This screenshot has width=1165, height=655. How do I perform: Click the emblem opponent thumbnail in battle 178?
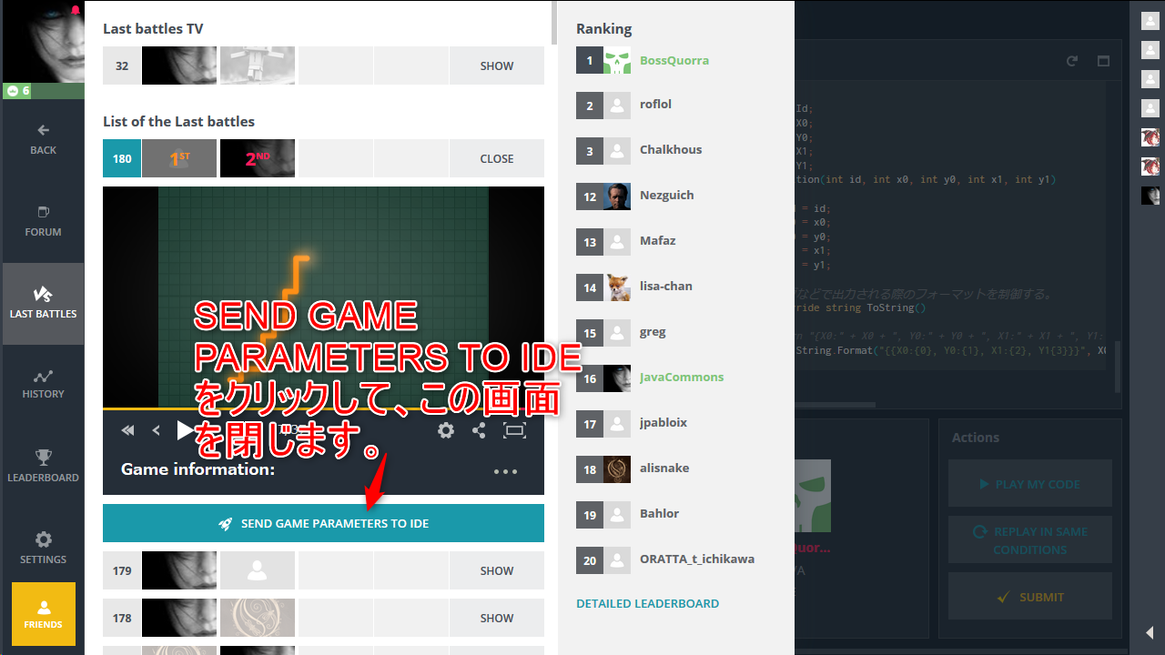(x=258, y=618)
